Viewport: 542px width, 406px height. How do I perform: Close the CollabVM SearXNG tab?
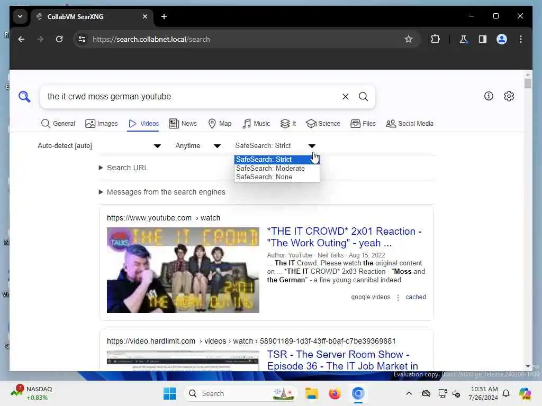point(145,16)
